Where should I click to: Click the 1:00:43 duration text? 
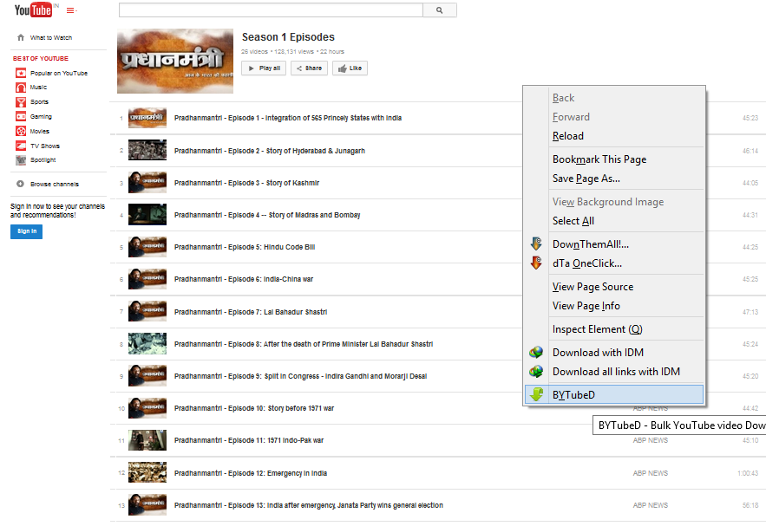748,473
